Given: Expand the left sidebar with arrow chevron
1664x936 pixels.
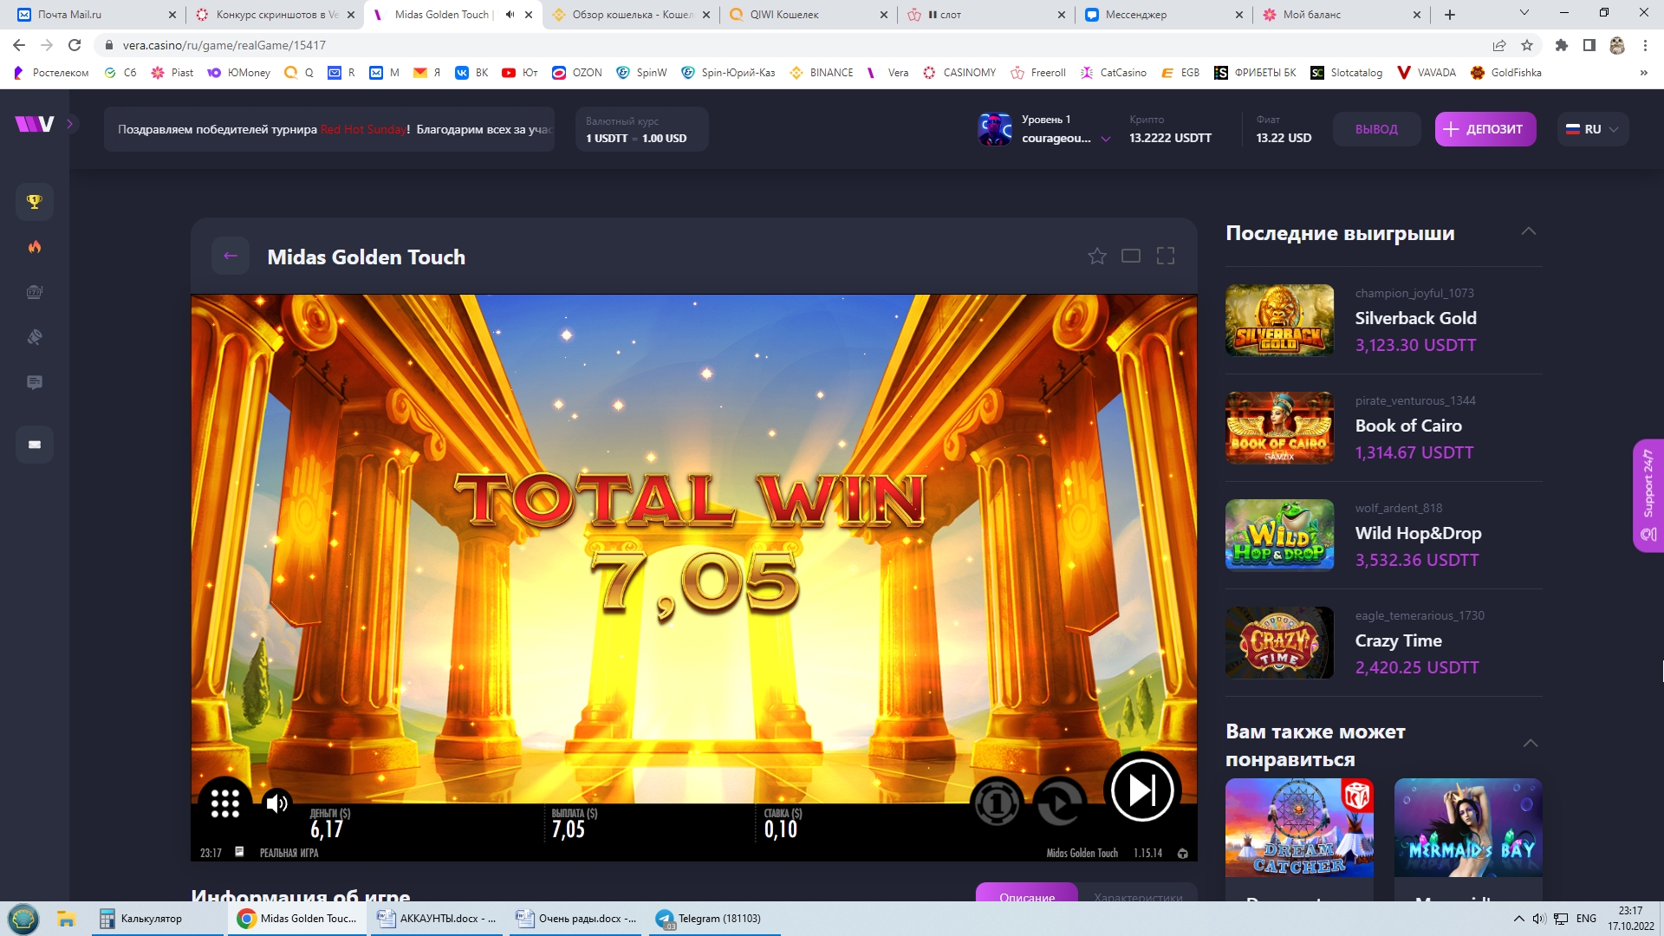Looking at the screenshot, I should pyautogui.click(x=70, y=124).
